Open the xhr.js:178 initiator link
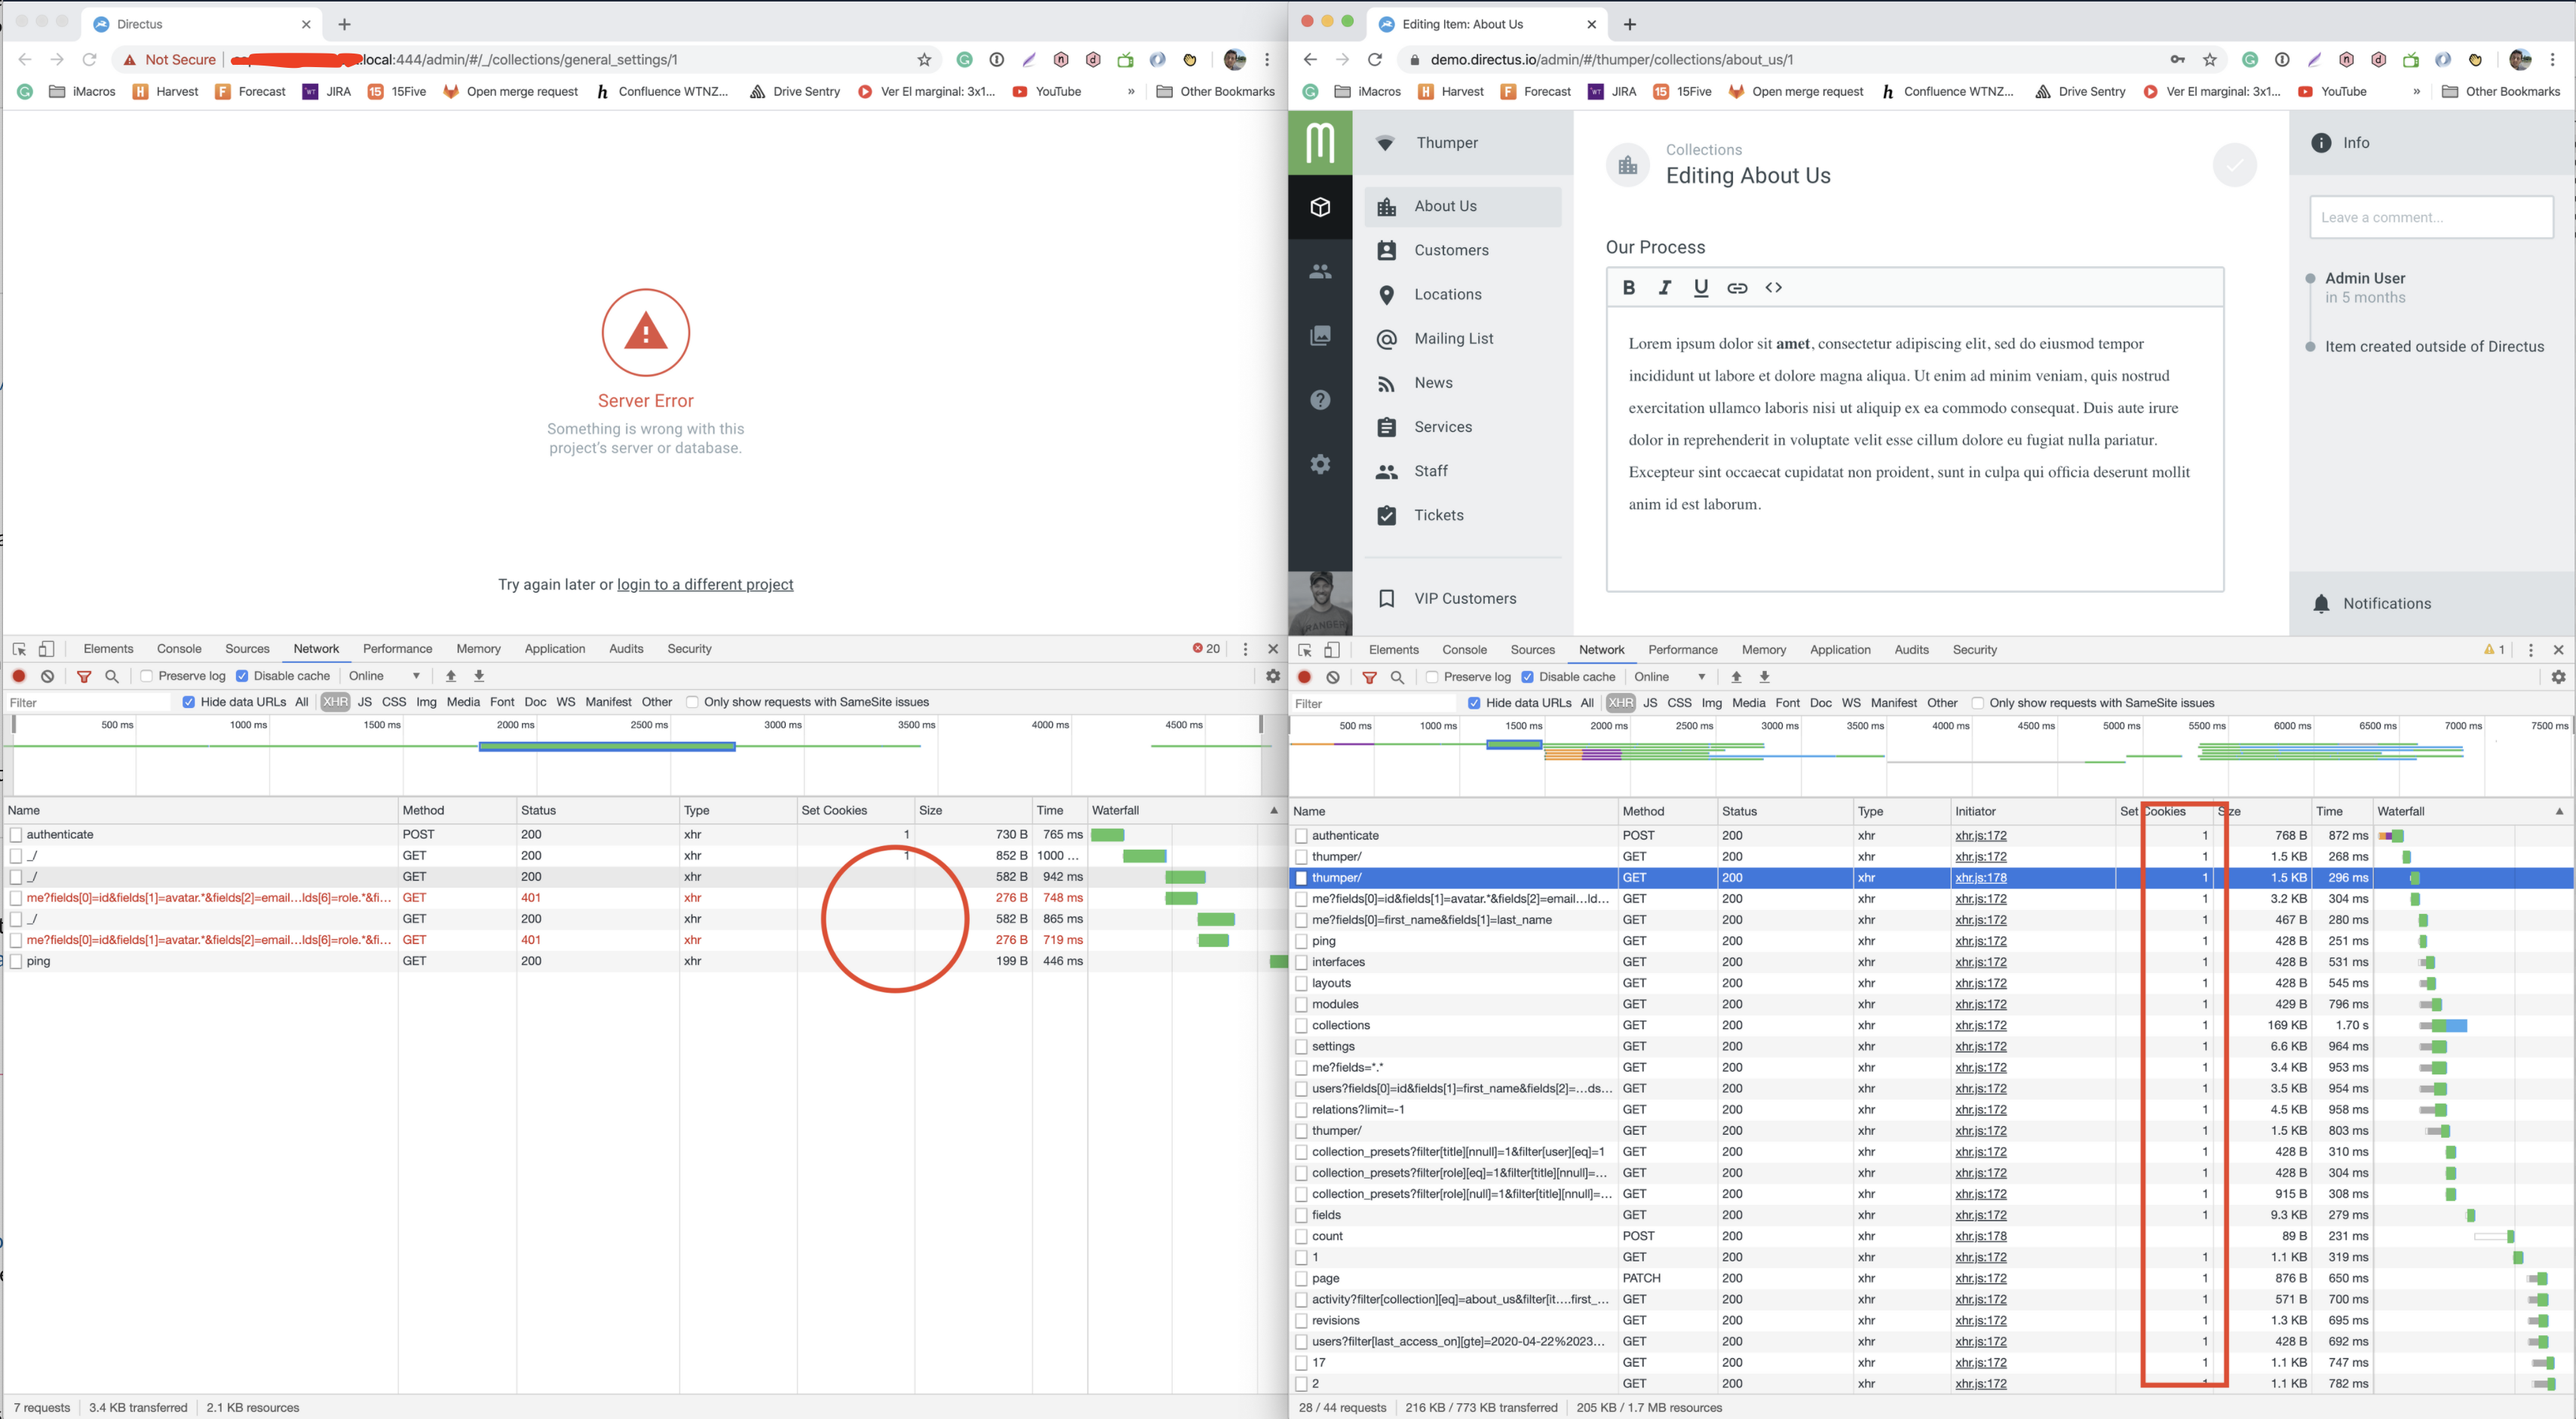 pos(1980,877)
